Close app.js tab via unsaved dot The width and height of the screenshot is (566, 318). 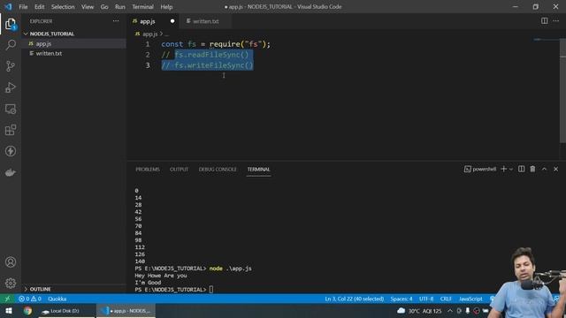coord(172,21)
